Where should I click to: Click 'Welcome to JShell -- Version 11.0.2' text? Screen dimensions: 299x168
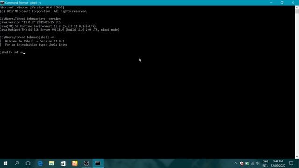tap(34, 41)
